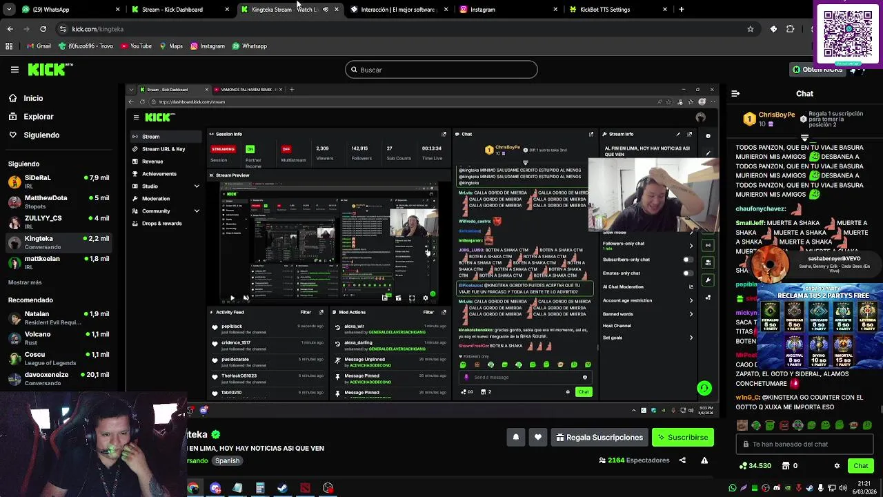Click the report warning triangle icon
The height and width of the screenshot is (497, 883).
(x=704, y=460)
